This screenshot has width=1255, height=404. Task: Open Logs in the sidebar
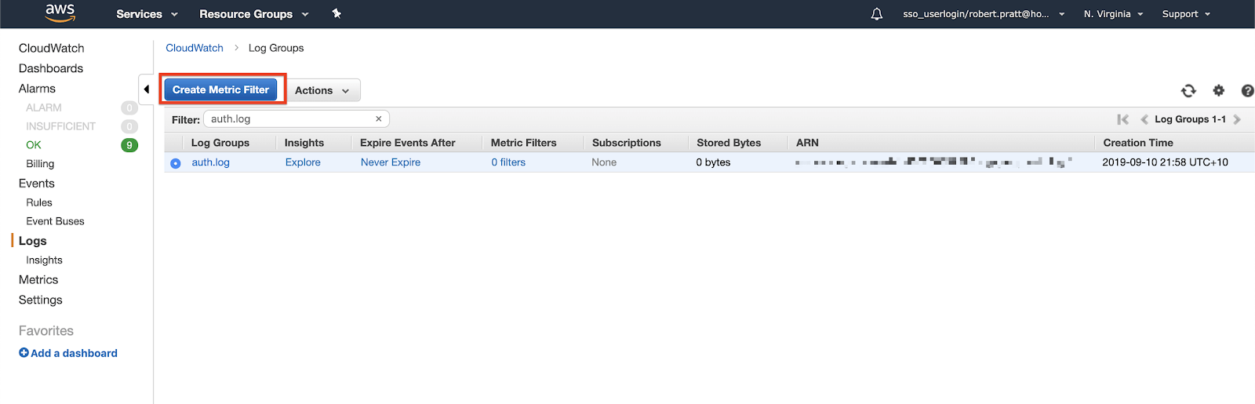(x=33, y=241)
